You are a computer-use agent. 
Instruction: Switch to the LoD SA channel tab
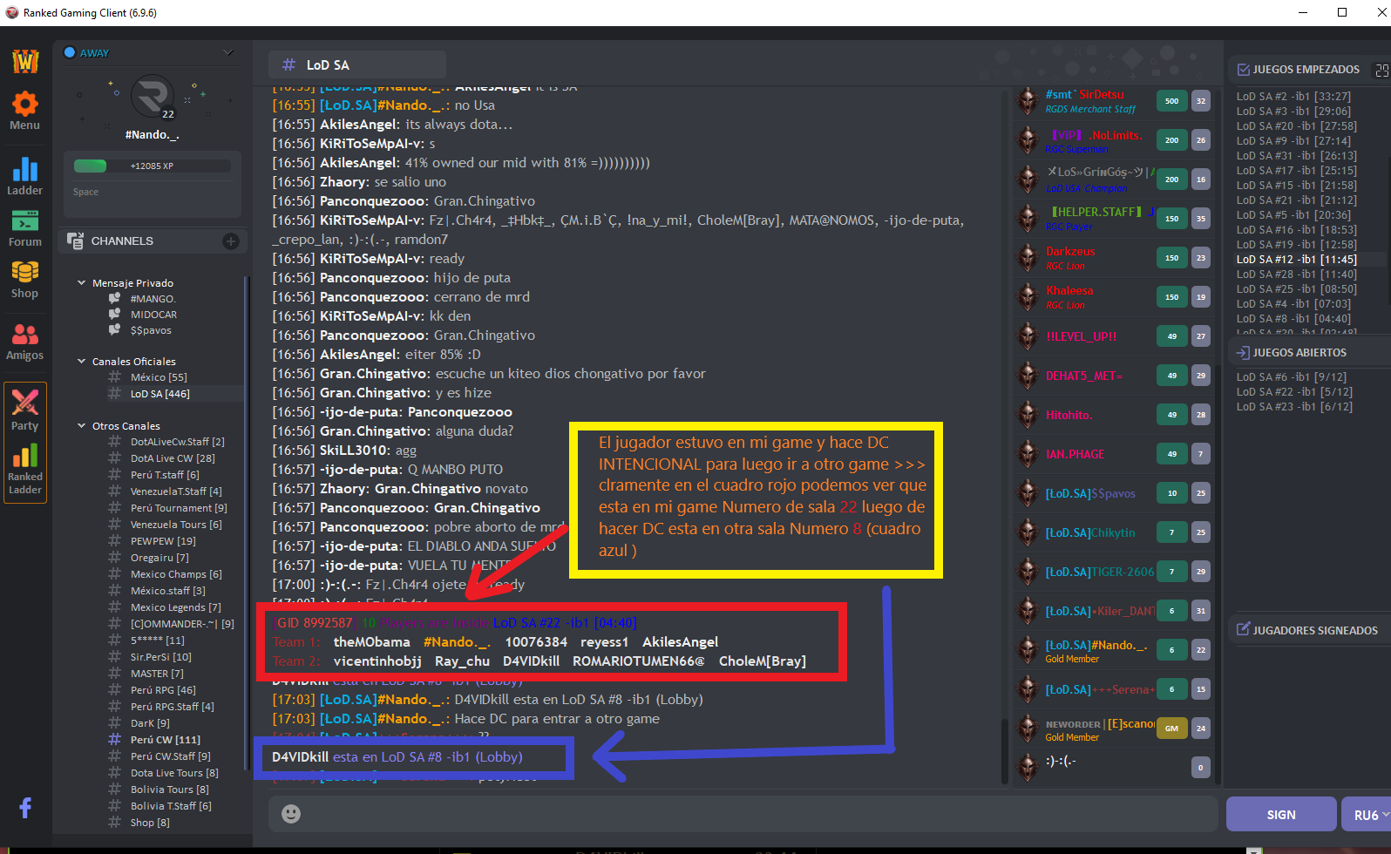[x=357, y=65]
